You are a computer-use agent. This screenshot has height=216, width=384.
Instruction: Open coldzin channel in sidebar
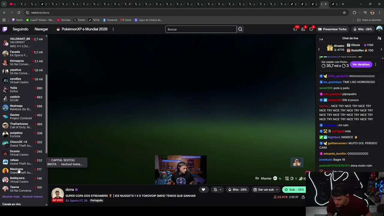point(23,98)
